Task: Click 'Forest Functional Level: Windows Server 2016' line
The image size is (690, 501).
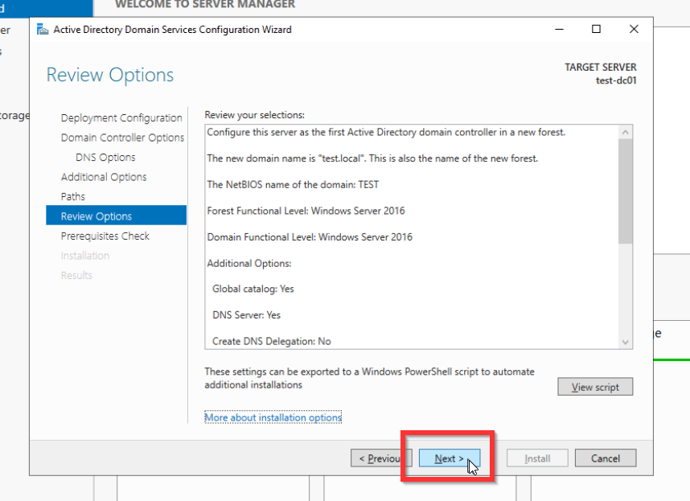Action: tap(306, 211)
